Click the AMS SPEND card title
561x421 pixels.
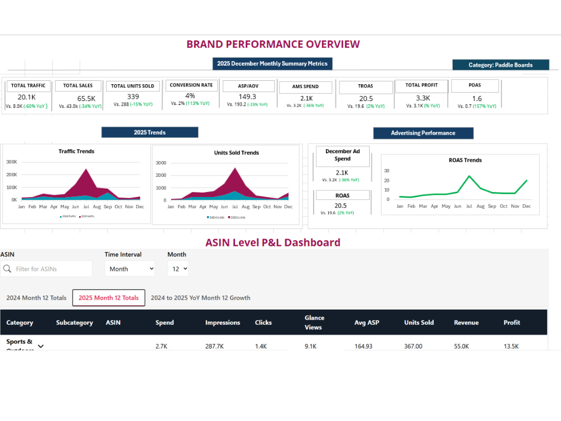pyautogui.click(x=305, y=86)
